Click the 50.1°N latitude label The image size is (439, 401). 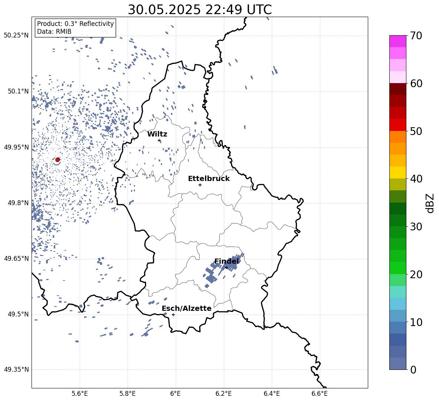18,91
